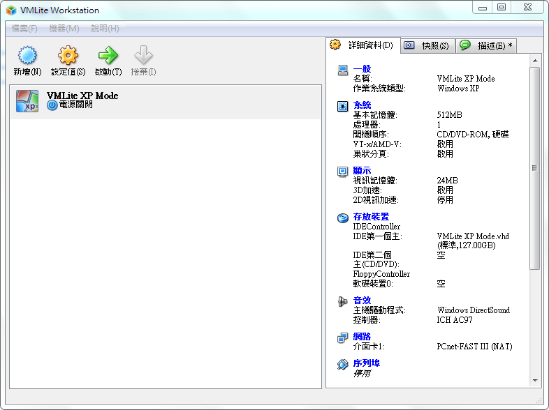Click the FloppyController label
The width and height of the screenshot is (549, 410).
click(381, 274)
